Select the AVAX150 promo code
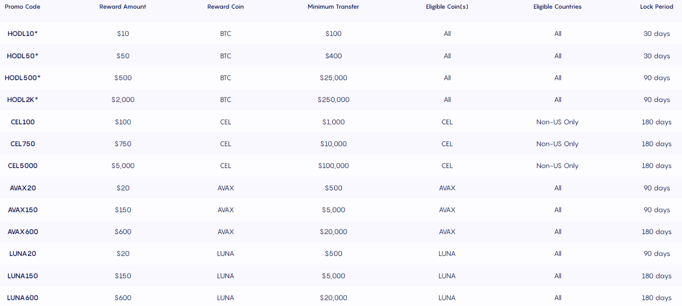This screenshot has height=306, width=682. point(22,210)
